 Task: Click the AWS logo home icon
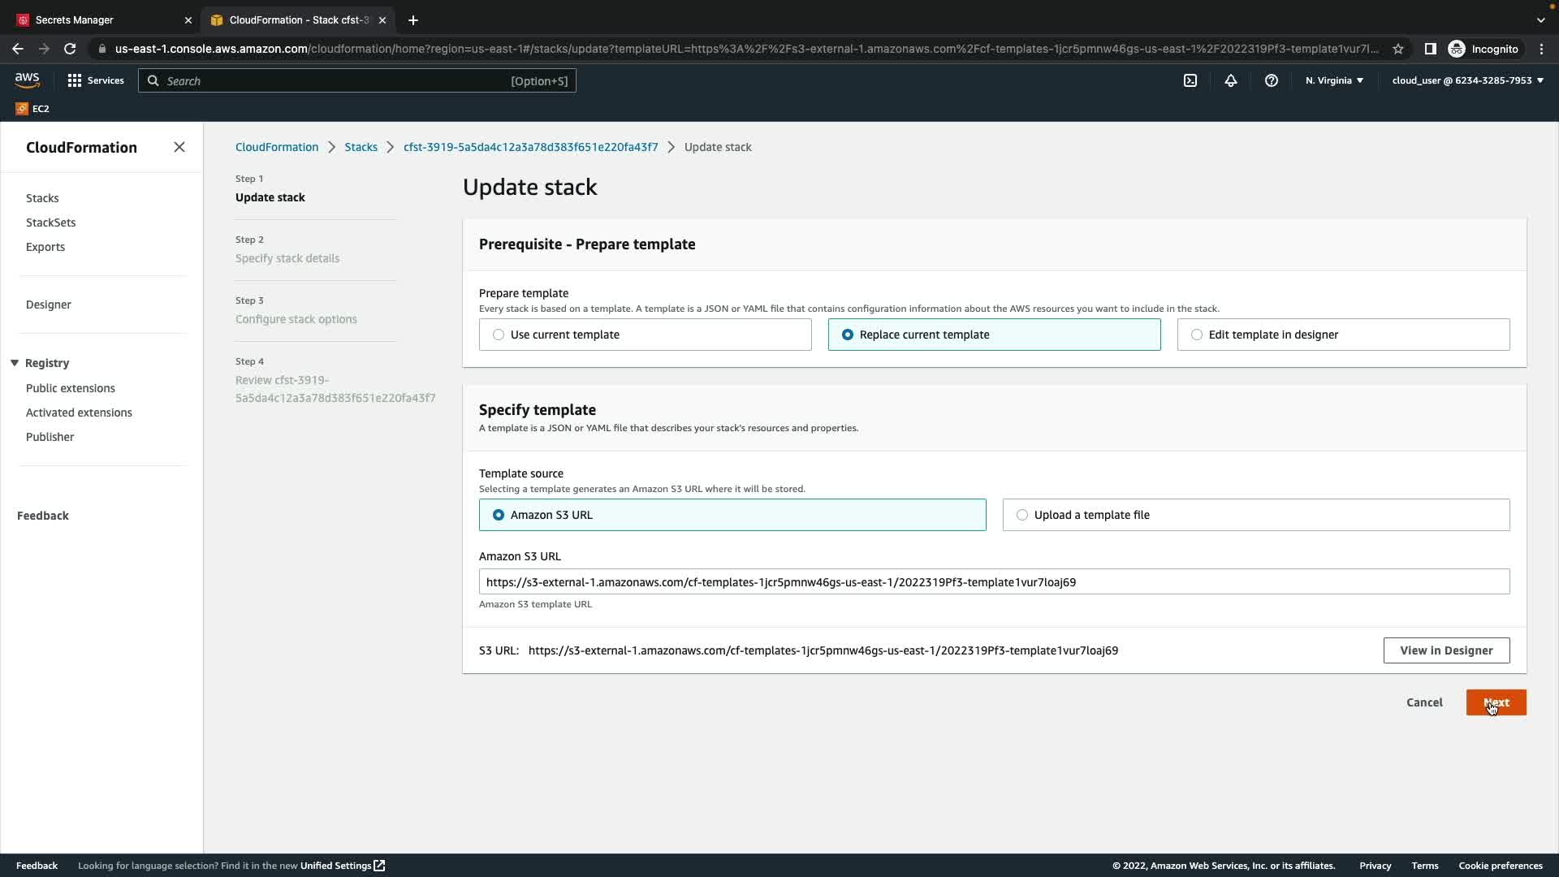click(x=27, y=80)
